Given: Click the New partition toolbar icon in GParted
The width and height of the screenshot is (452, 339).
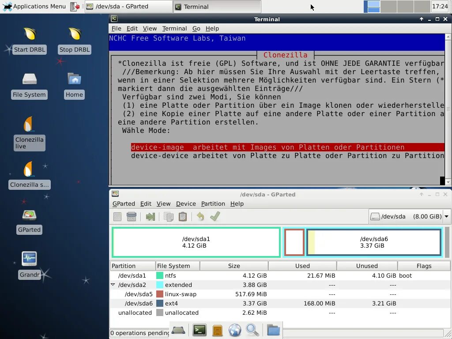Looking at the screenshot, I should coord(117,216).
